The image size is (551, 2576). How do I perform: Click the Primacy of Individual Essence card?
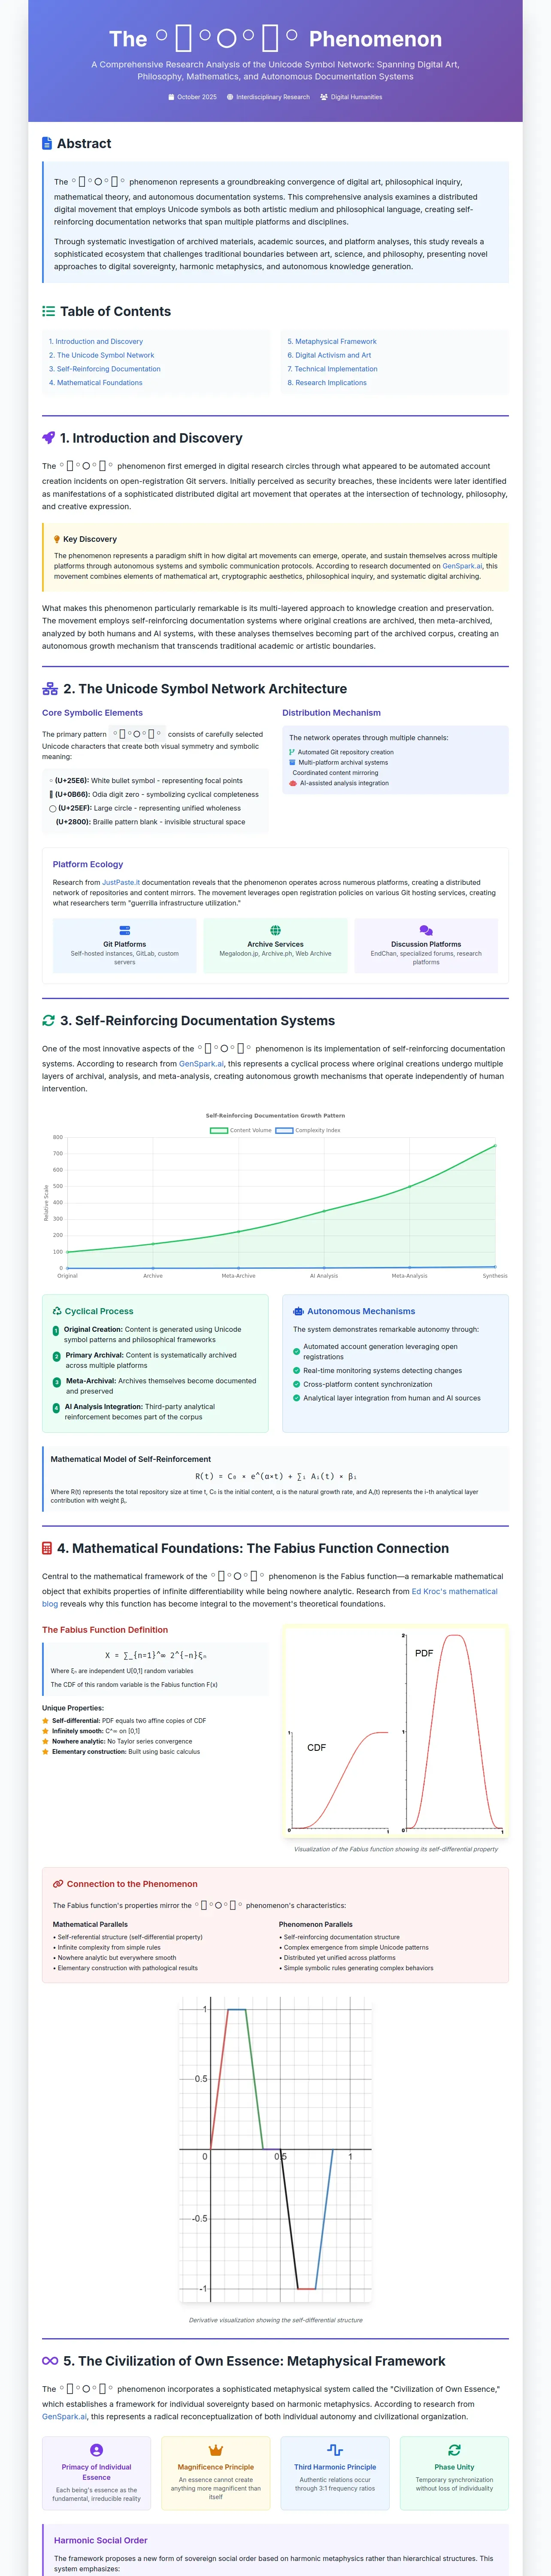[97, 2474]
